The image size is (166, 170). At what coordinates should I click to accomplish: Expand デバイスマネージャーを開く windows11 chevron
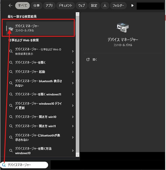(73, 94)
